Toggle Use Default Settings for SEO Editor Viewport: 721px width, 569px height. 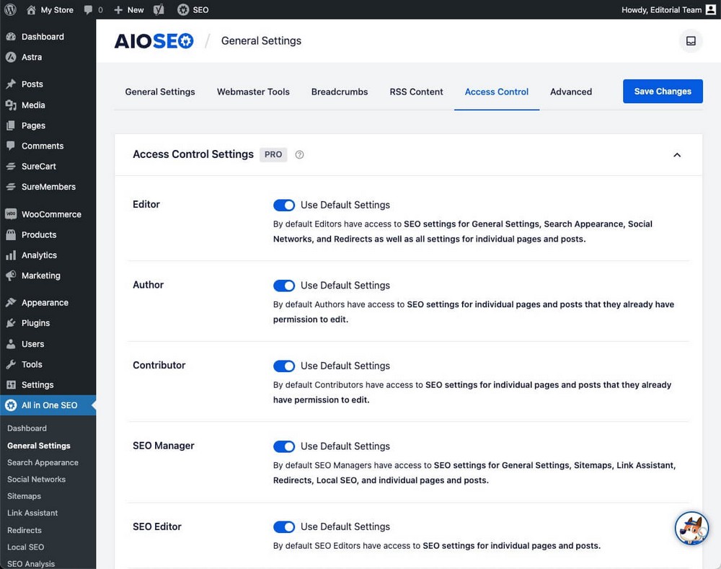click(x=283, y=526)
